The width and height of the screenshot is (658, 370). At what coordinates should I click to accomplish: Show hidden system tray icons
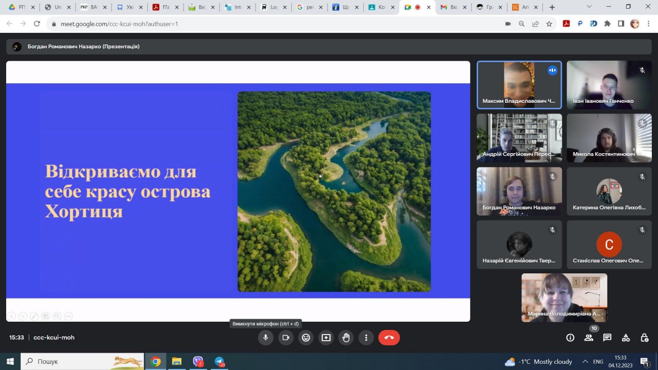tap(584, 362)
